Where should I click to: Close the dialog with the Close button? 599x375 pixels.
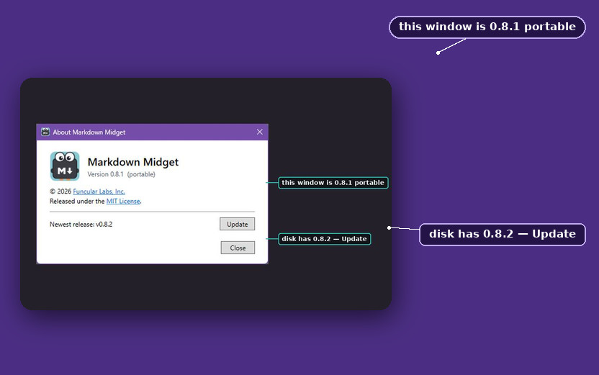point(238,248)
